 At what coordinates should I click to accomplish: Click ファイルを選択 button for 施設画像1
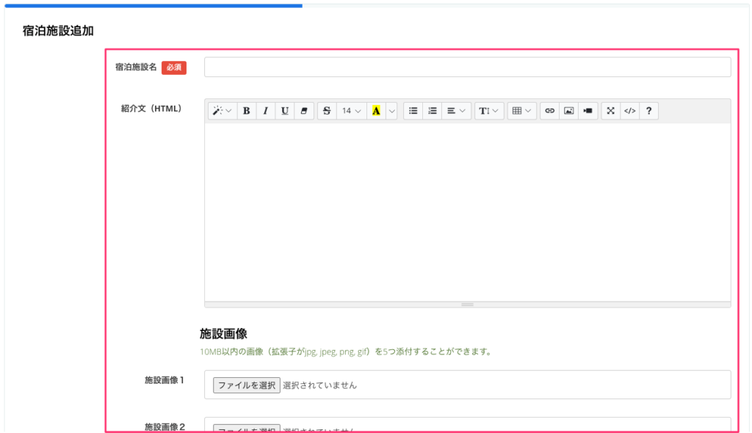pyautogui.click(x=246, y=385)
